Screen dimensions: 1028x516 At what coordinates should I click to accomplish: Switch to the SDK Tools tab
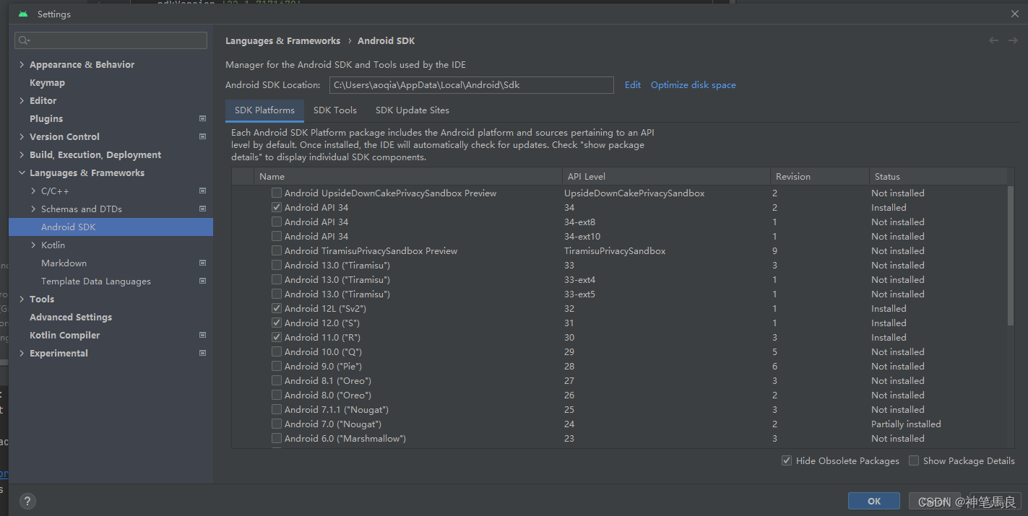coord(335,110)
